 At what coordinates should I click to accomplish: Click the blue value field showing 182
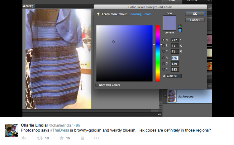coord(175,70)
